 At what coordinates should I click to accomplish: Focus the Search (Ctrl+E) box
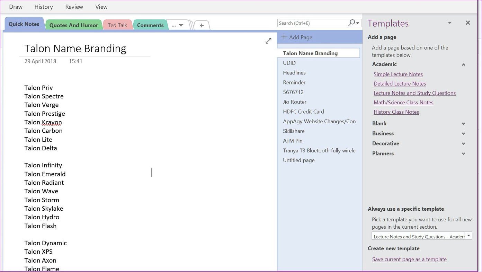click(x=312, y=23)
